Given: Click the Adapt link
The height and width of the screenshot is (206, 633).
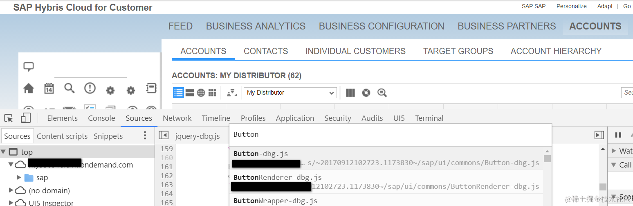Looking at the screenshot, I should [x=605, y=6].
